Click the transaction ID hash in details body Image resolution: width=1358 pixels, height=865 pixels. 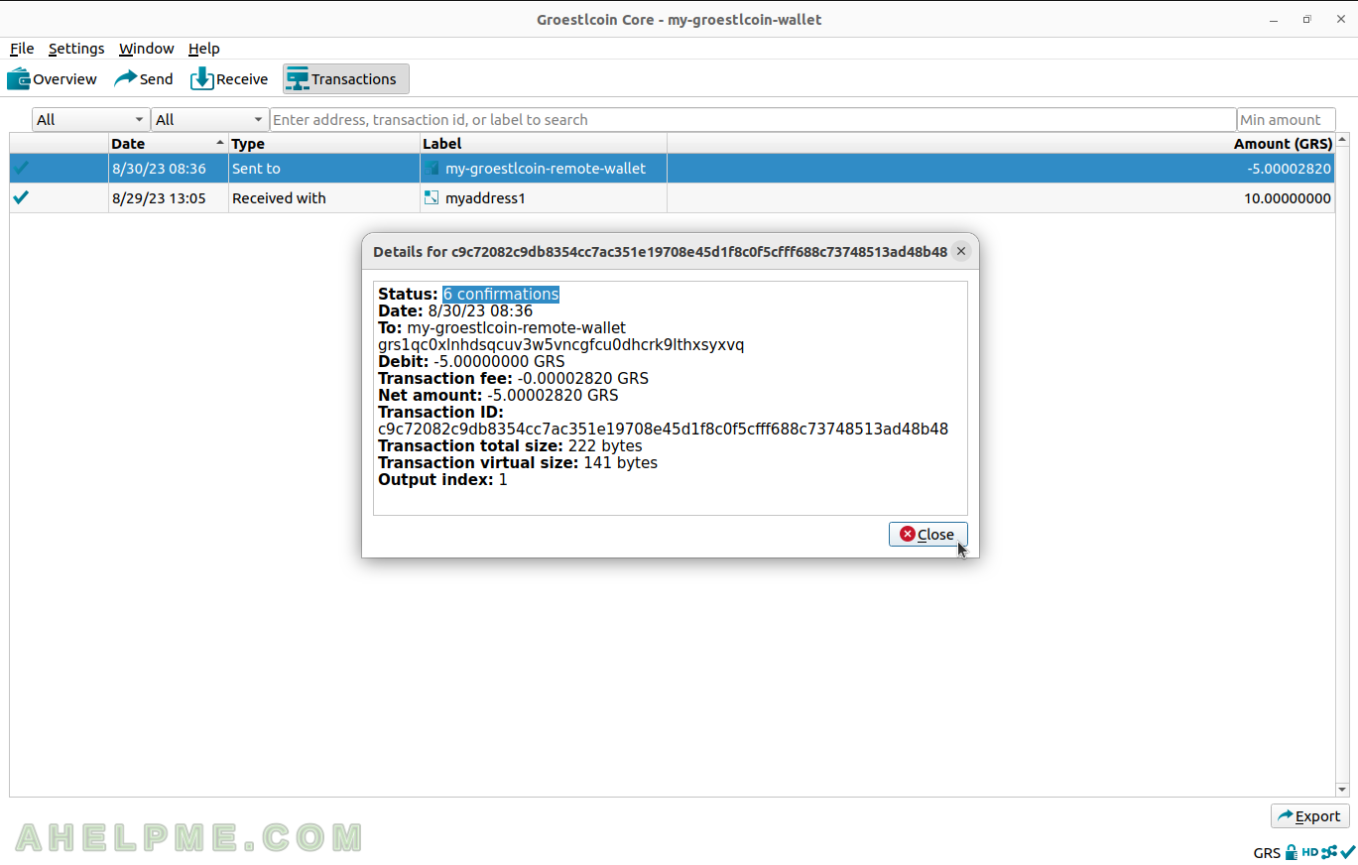click(x=663, y=430)
